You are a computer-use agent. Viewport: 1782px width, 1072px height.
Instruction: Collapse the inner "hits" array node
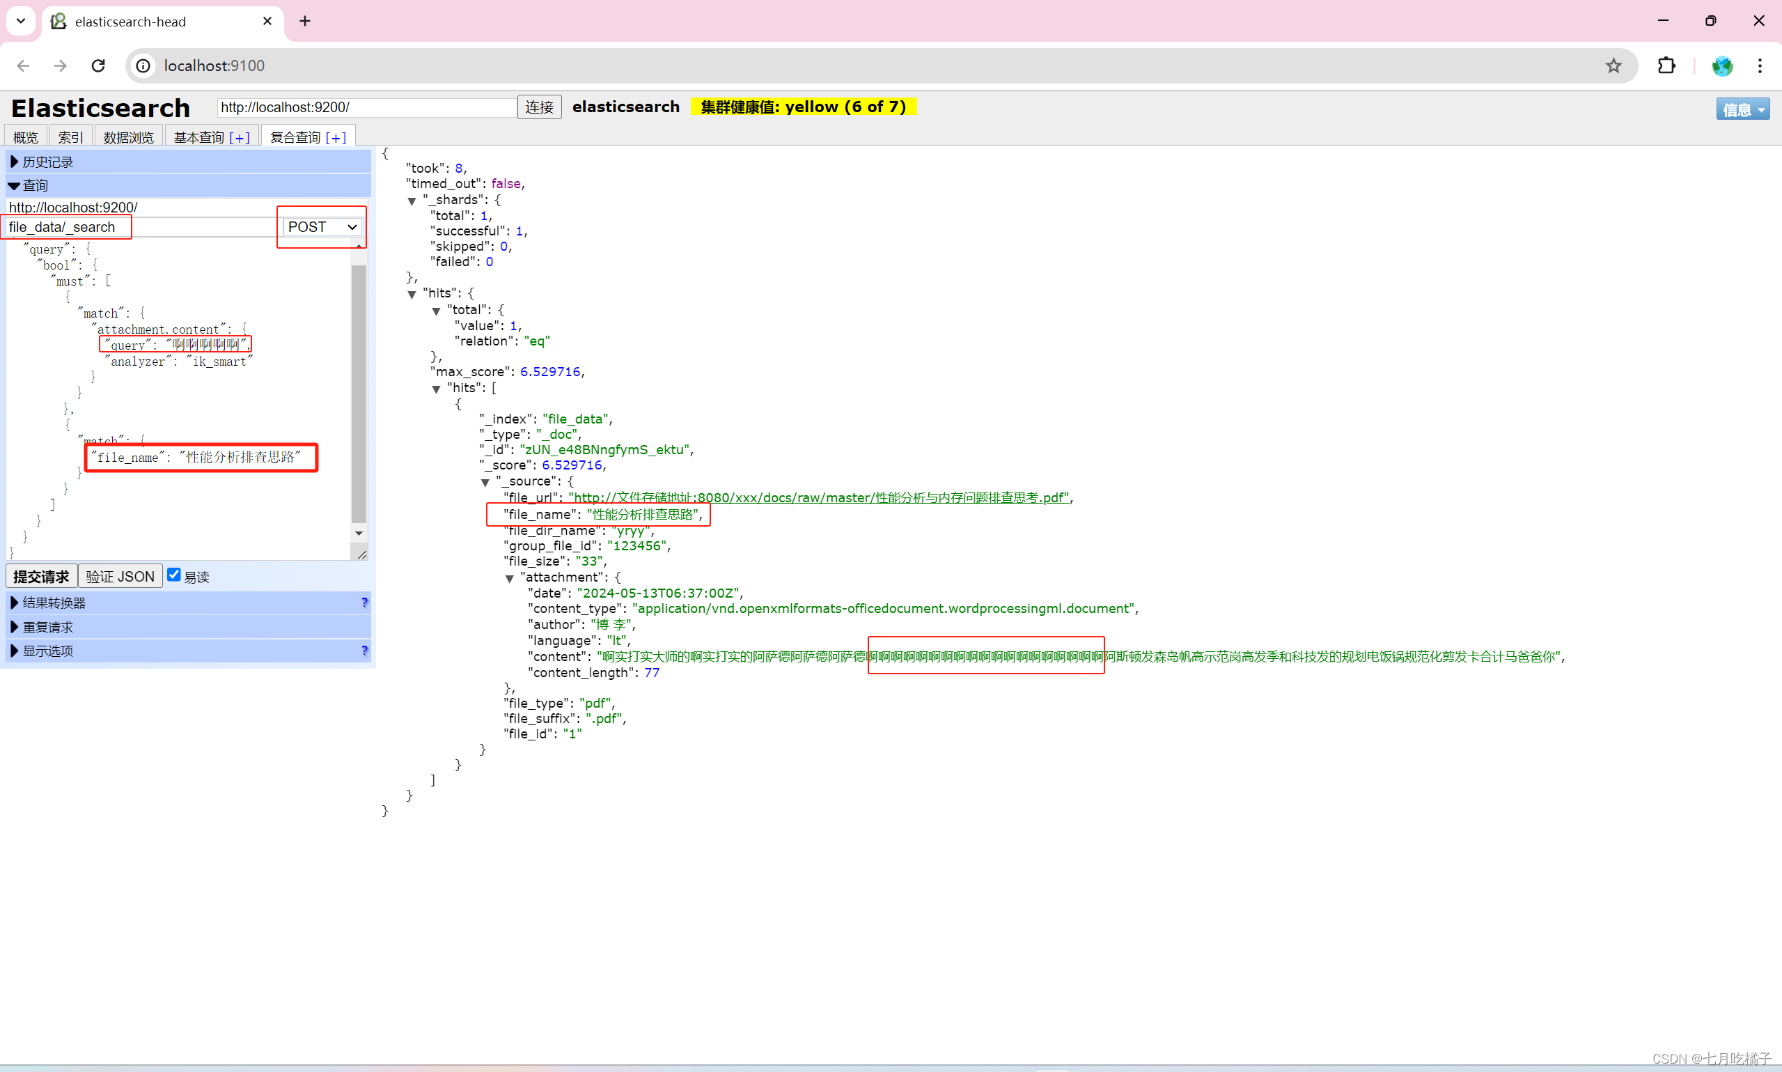tap(436, 389)
